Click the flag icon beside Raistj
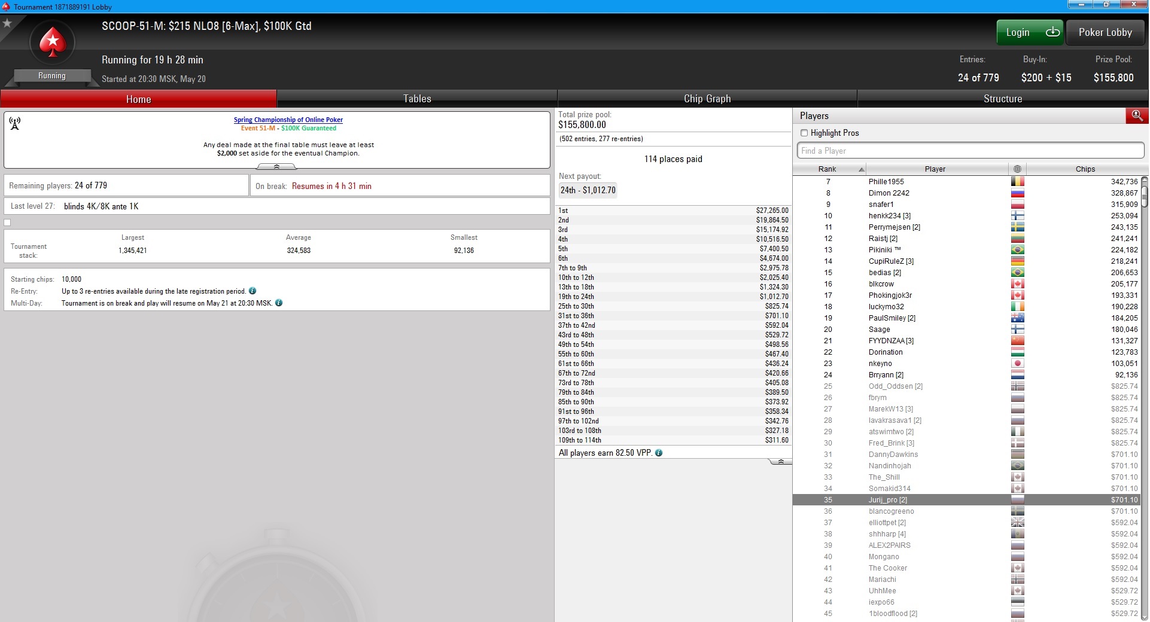Viewport: 1150px width, 622px height. 1017,239
